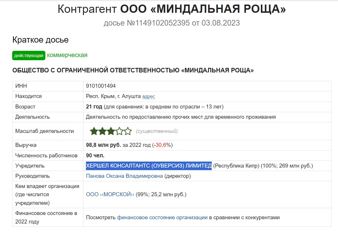The image size is (338, 232).
Task: Click the «Краткое досье» section heading
Action: click(x=41, y=40)
